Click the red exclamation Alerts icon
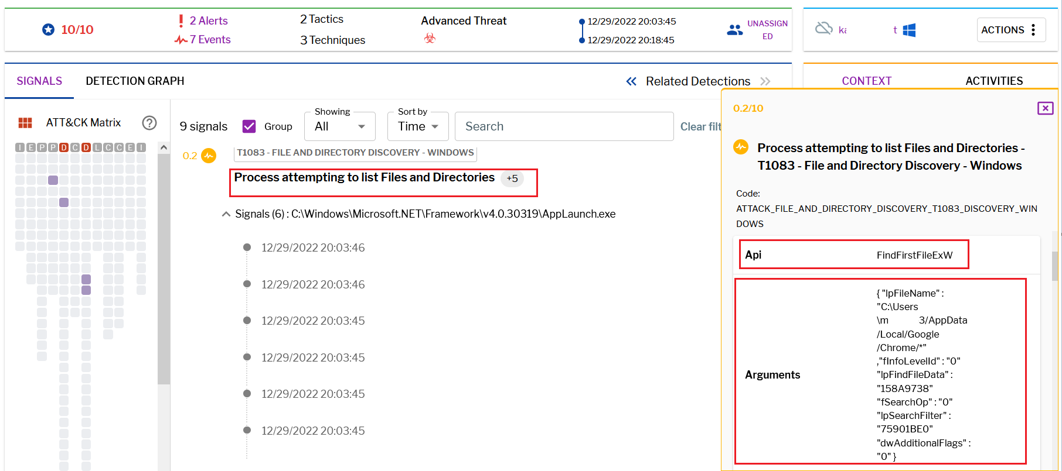This screenshot has height=471, width=1062. click(x=181, y=21)
